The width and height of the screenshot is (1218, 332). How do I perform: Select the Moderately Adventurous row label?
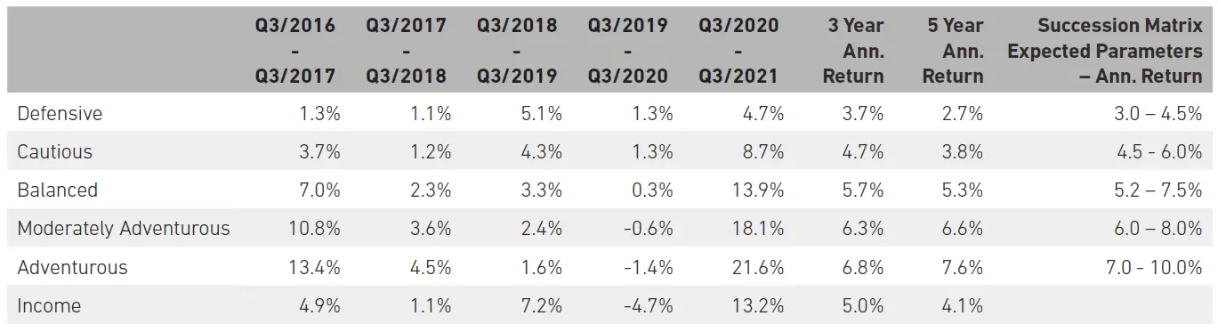[124, 229]
